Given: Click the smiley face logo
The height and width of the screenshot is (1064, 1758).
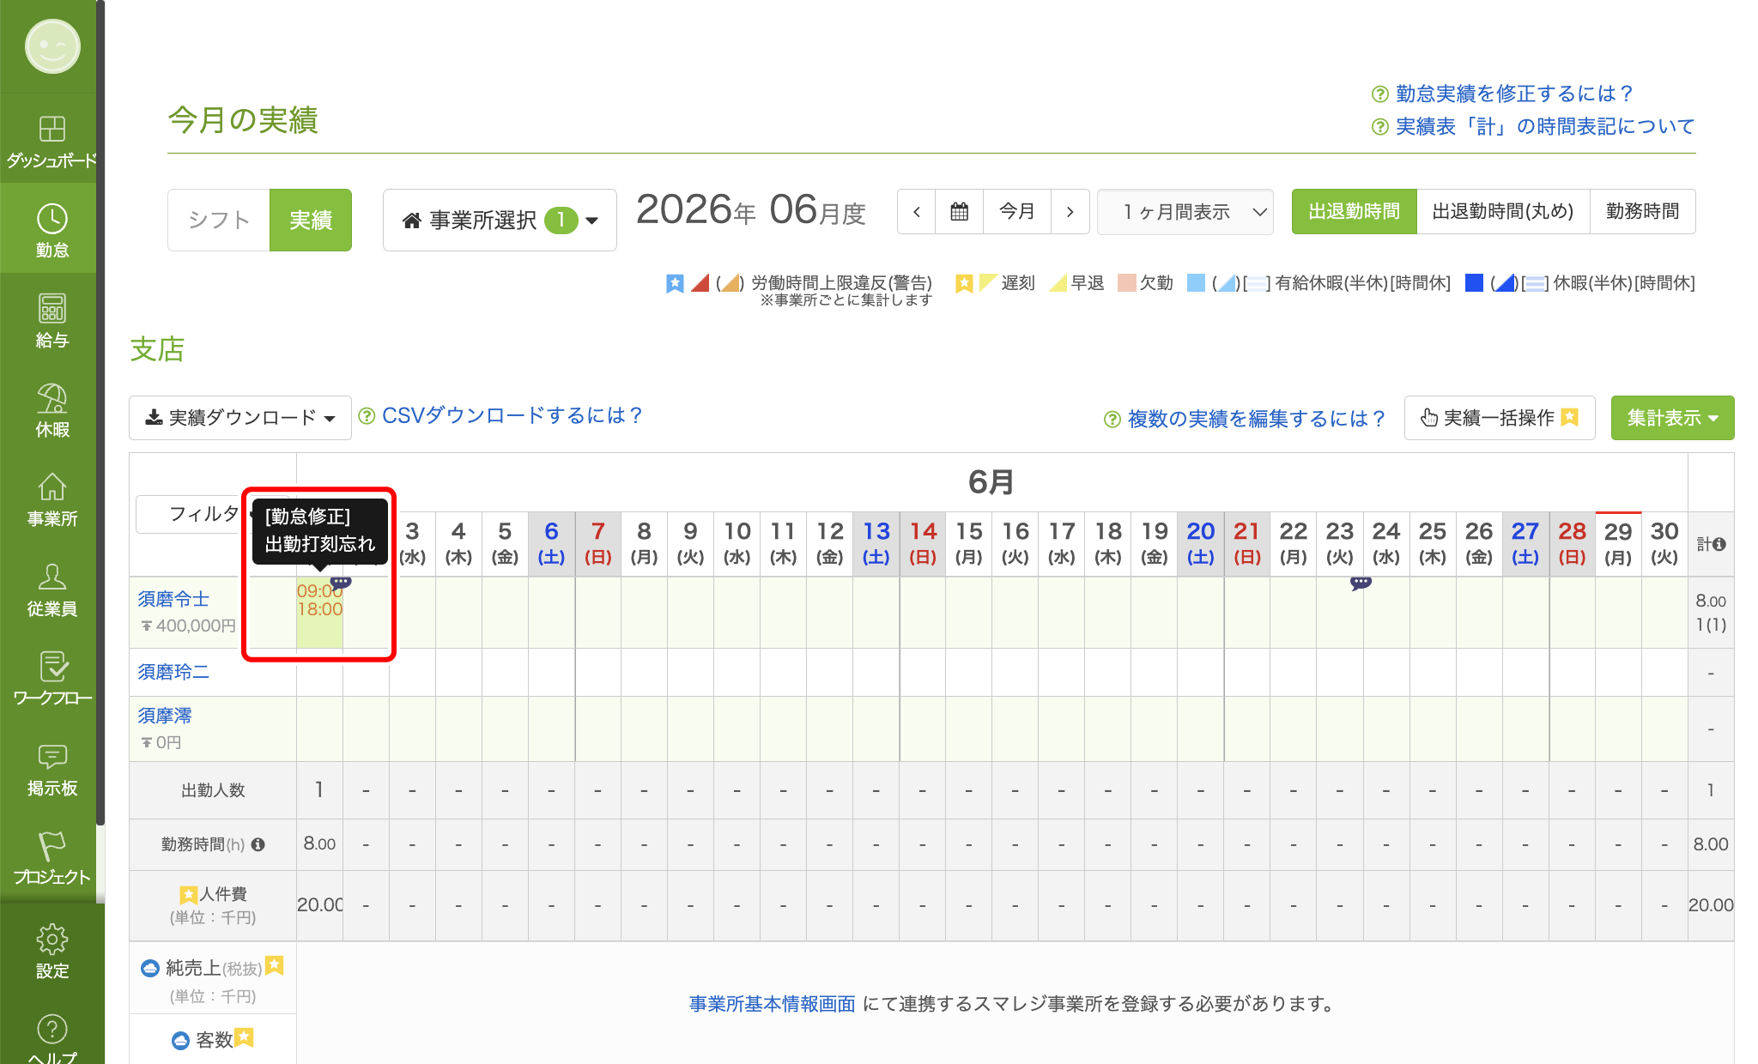Looking at the screenshot, I should (52, 46).
